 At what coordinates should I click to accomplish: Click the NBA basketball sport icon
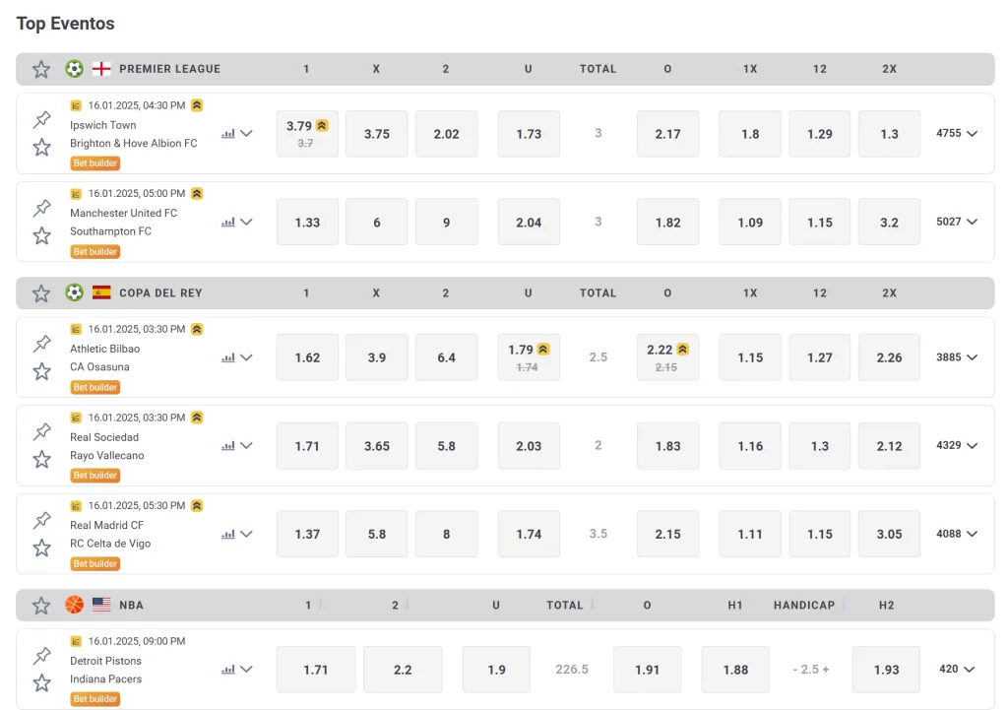click(75, 605)
